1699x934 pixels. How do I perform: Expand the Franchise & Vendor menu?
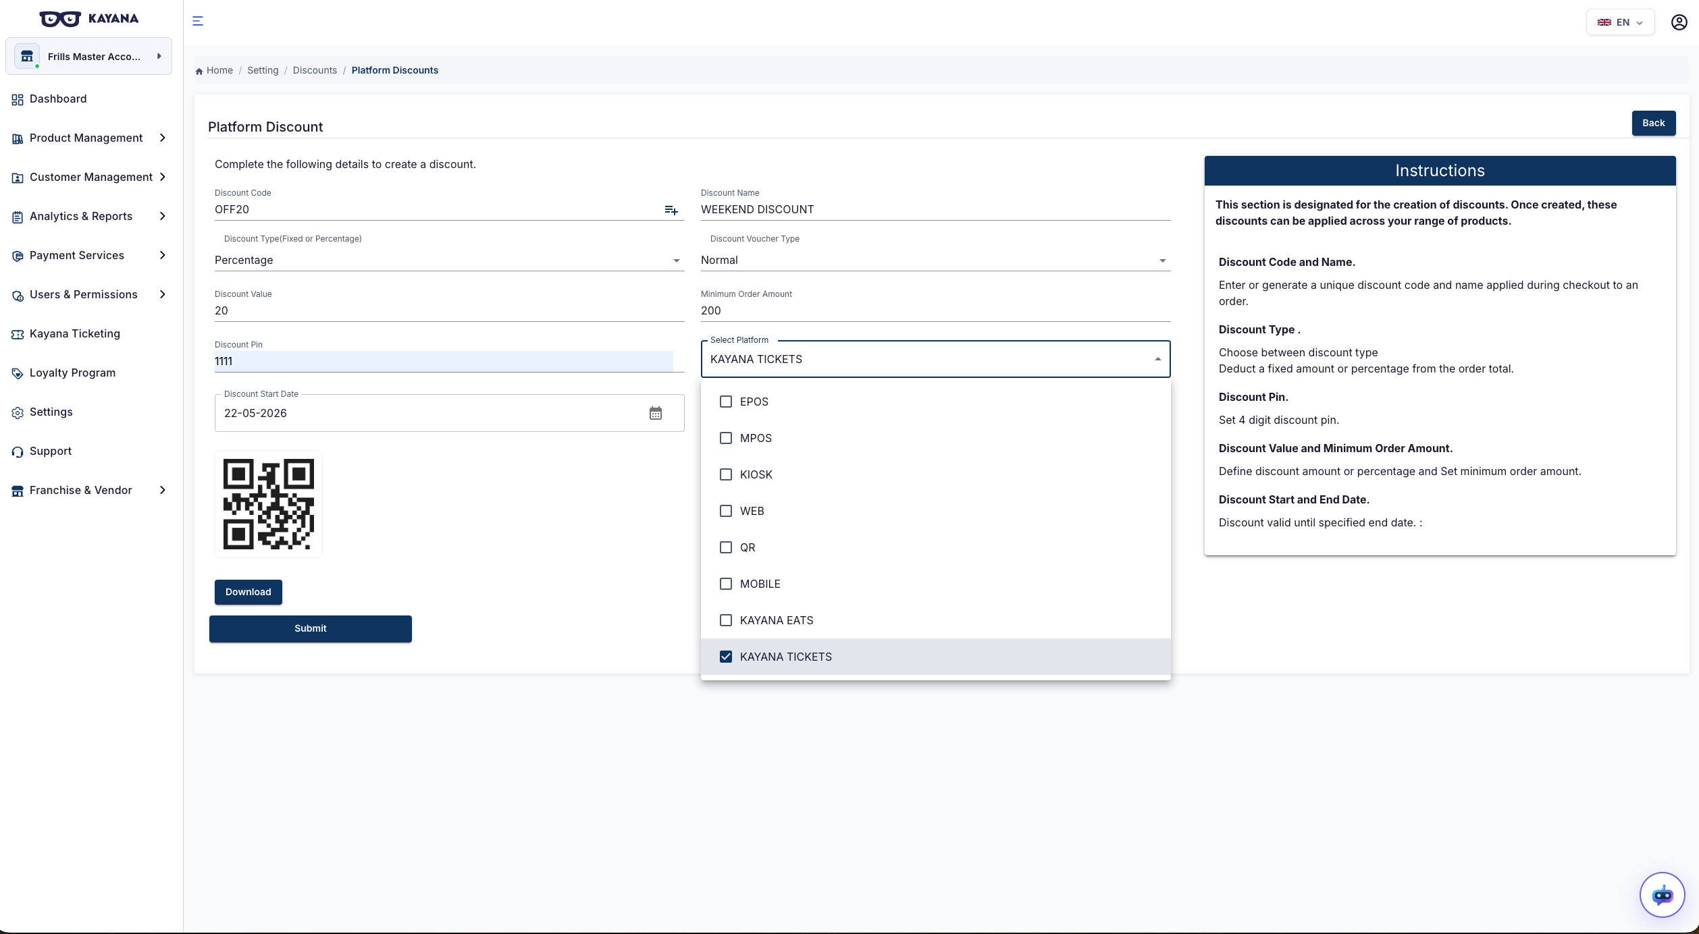(x=88, y=490)
